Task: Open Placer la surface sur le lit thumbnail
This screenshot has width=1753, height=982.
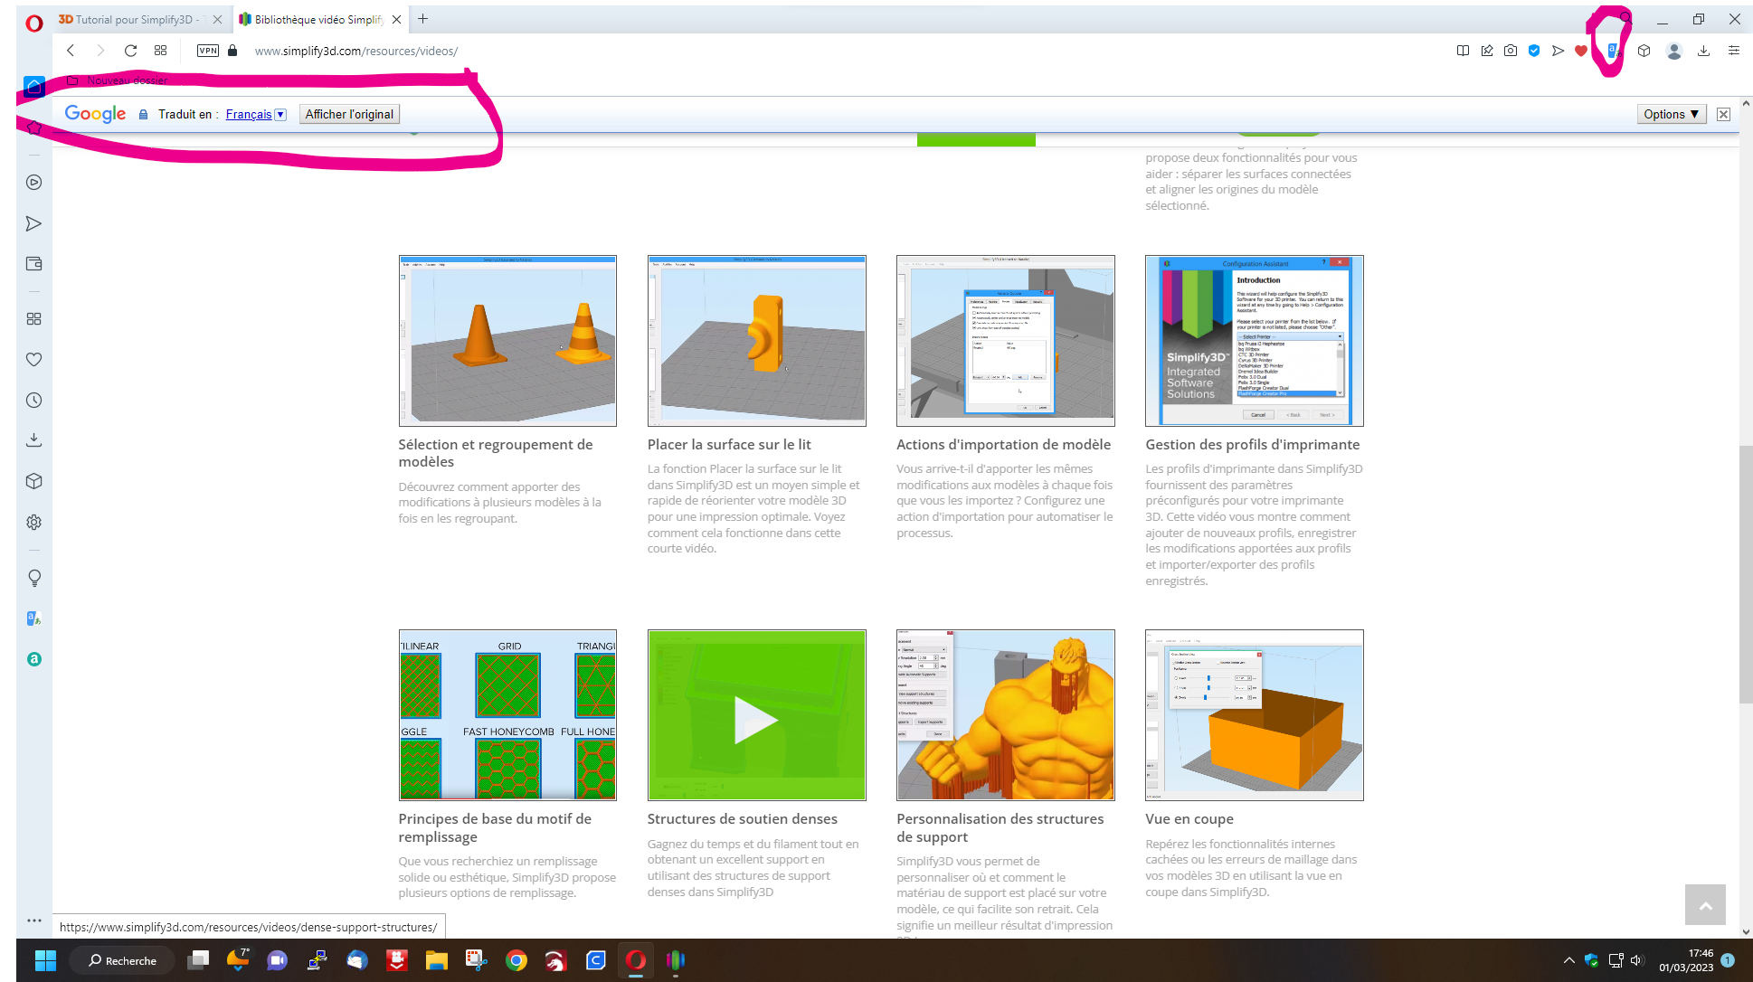Action: pyautogui.click(x=756, y=341)
